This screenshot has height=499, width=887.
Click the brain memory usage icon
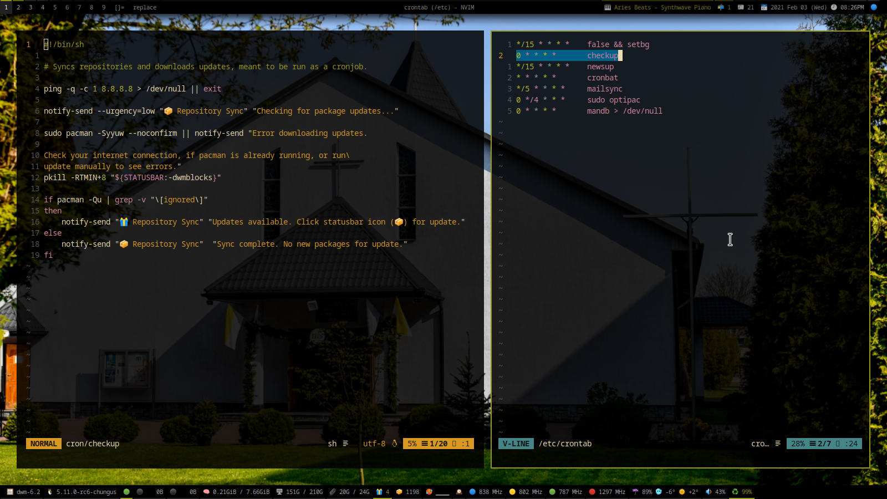click(x=206, y=492)
